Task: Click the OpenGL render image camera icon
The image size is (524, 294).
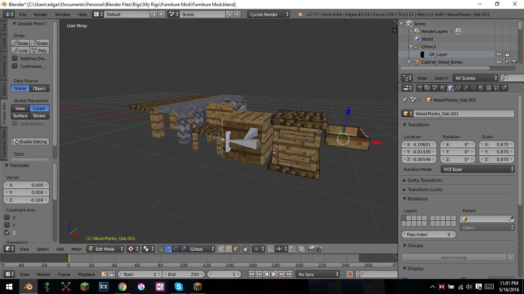Action: pos(311,249)
